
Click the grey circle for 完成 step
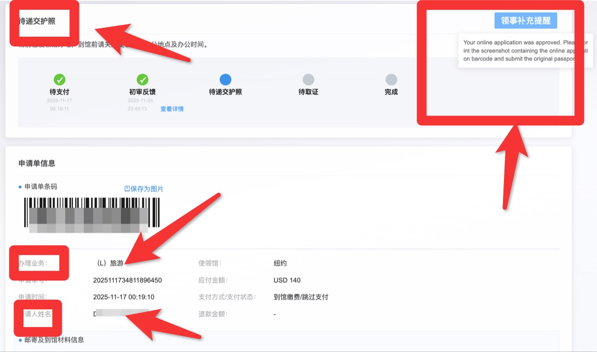(x=391, y=79)
